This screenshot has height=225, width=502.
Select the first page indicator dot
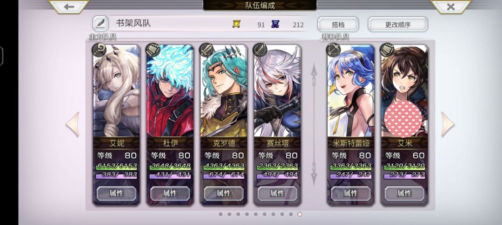pyautogui.click(x=221, y=214)
